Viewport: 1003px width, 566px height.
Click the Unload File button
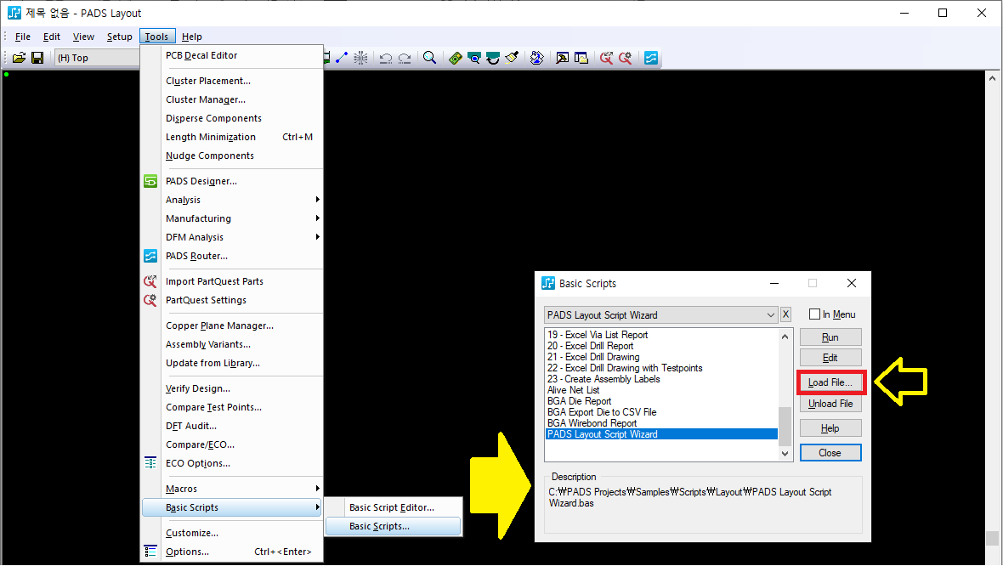coord(830,404)
